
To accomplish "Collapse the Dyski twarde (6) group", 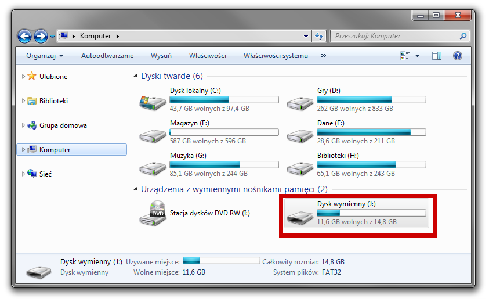I will (135, 76).
